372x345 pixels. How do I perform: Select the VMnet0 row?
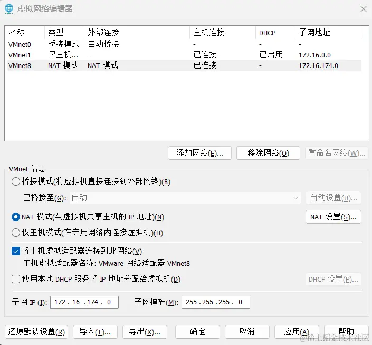[x=184, y=44]
